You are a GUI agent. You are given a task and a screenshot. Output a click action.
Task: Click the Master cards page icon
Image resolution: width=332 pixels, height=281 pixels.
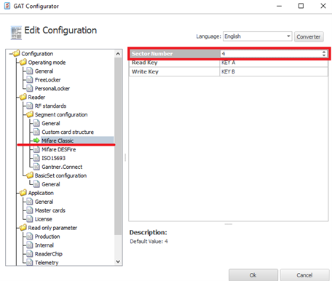30,210
